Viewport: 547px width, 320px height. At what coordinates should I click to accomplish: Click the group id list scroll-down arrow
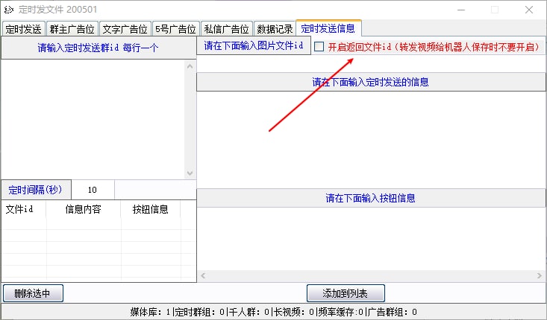190,173
